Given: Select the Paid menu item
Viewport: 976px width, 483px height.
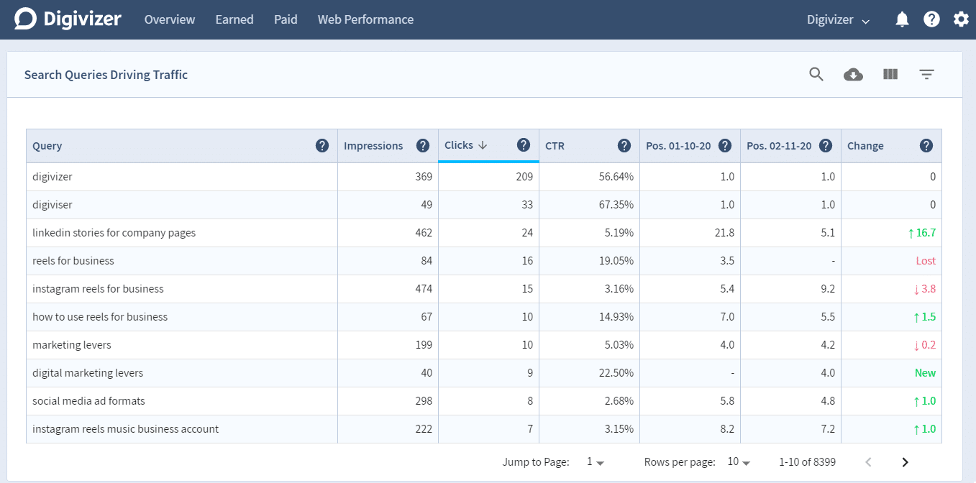Looking at the screenshot, I should pyautogui.click(x=286, y=19).
